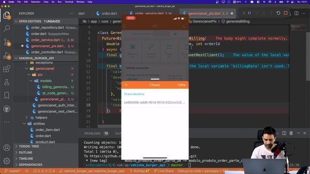This screenshot has width=310, height=174.
Task: Grab the debug toolbar drag handle
Action: pyautogui.click(x=244, y=13)
